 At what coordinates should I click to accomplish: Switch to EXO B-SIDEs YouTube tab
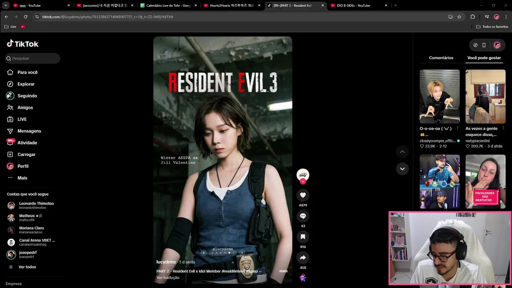(x=359, y=6)
